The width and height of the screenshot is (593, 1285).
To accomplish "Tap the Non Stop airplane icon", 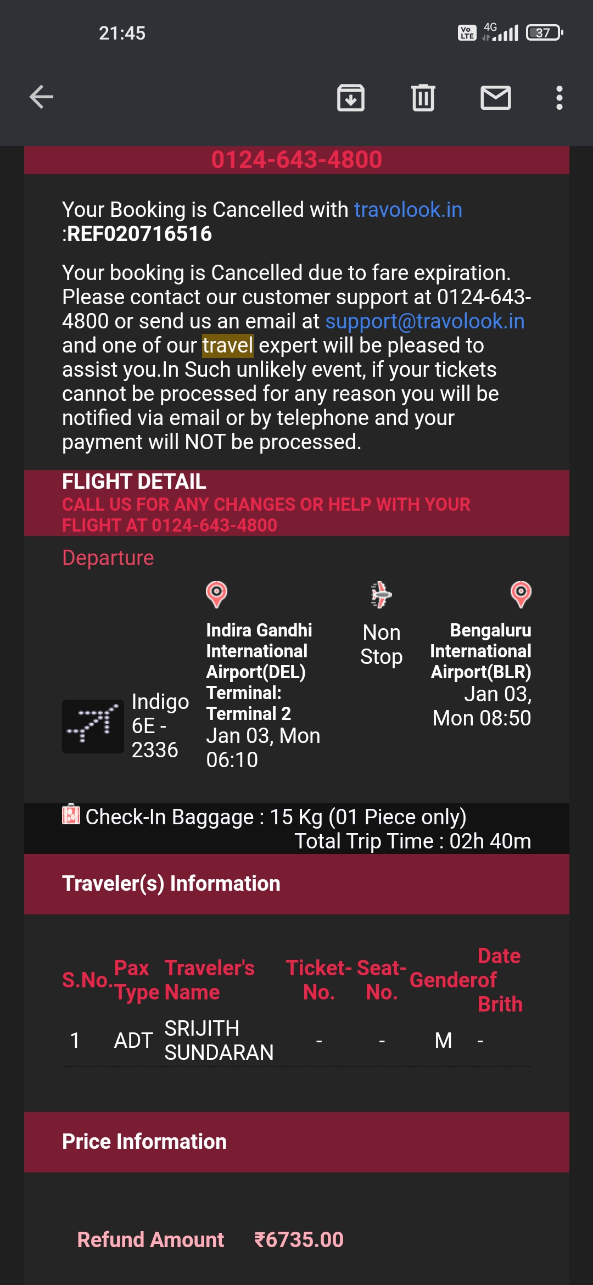I will click(381, 594).
